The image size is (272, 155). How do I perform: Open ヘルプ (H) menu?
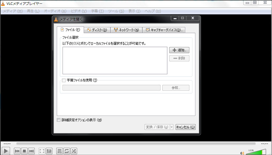coord(153,11)
